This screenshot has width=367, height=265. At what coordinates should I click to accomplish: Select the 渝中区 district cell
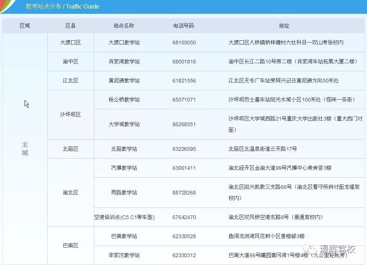click(70, 61)
